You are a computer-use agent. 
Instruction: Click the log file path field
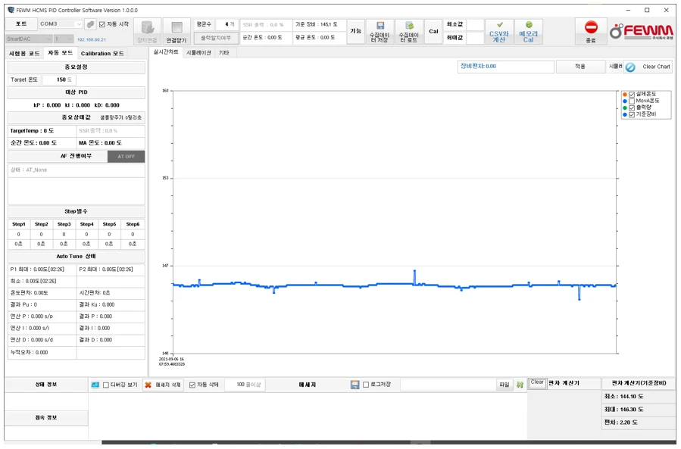[x=448, y=385]
